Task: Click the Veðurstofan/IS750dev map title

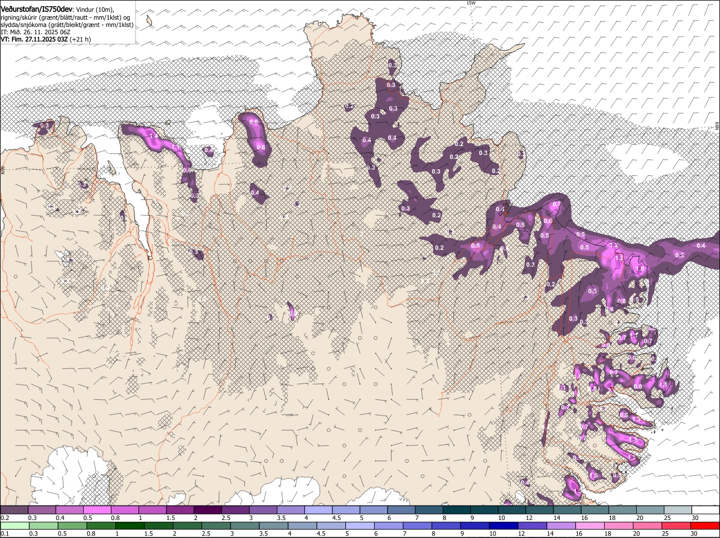Action: 37,9
